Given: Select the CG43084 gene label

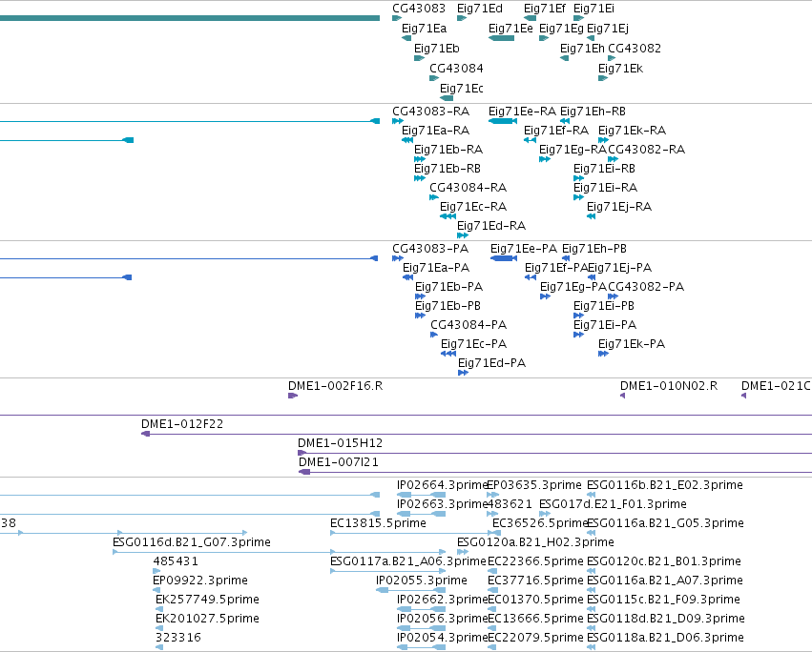Looking at the screenshot, I should pyautogui.click(x=456, y=69).
